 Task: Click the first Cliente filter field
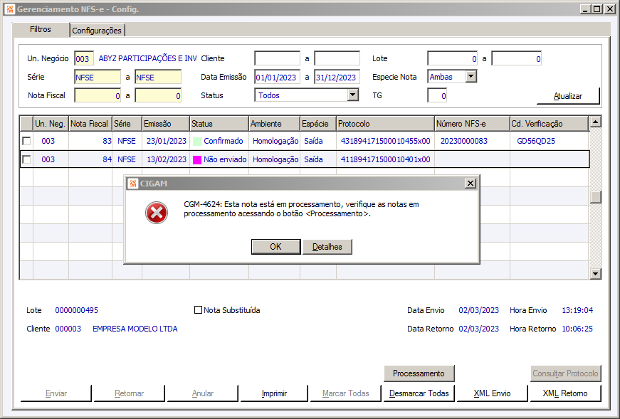[277, 58]
